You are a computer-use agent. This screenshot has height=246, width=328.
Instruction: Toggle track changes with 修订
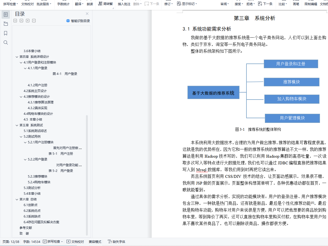(168, 4)
